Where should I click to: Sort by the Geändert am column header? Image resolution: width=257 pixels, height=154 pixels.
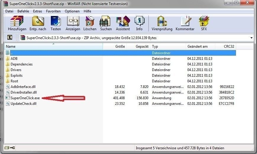pyautogui.click(x=200, y=46)
